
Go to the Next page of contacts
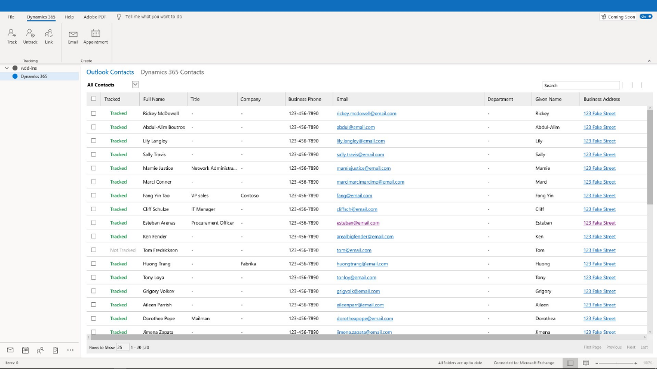click(631, 347)
